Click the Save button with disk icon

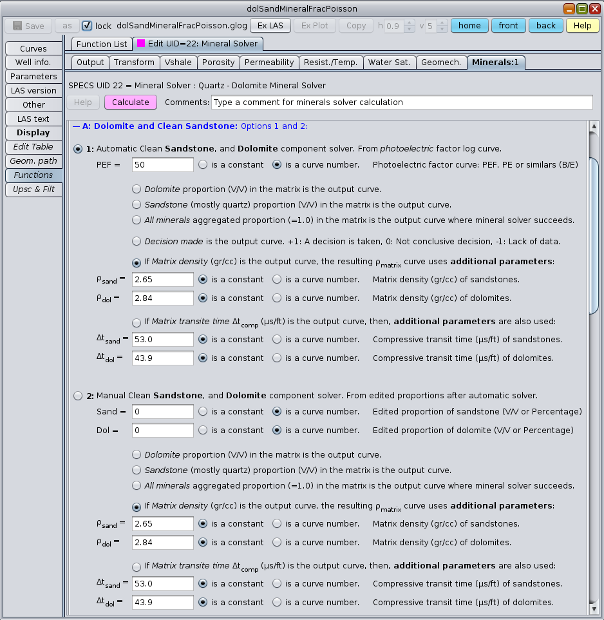pos(28,26)
